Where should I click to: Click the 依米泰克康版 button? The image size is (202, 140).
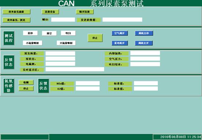(16, 12)
